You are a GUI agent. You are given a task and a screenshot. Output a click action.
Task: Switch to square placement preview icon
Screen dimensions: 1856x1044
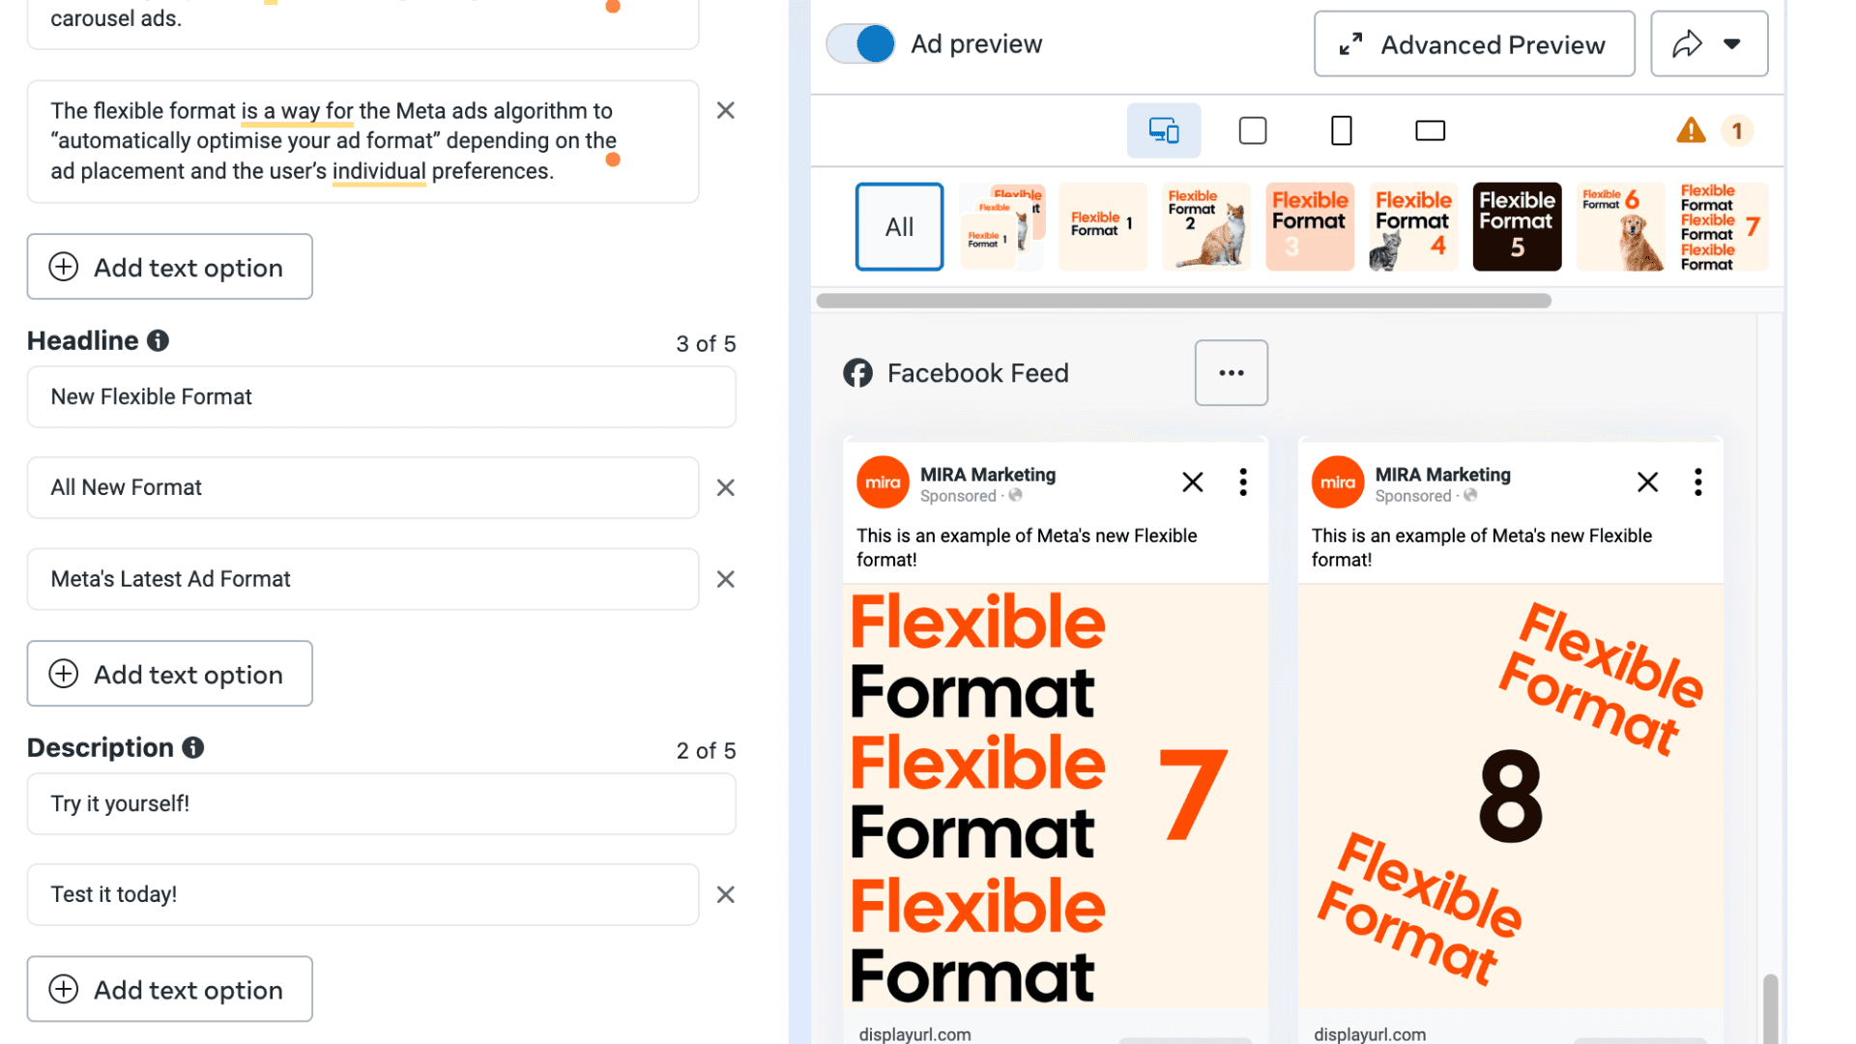pyautogui.click(x=1252, y=130)
